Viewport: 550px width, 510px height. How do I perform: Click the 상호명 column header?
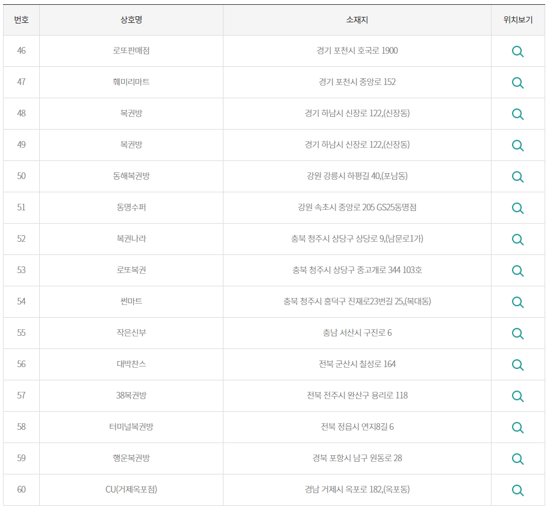tap(131, 20)
